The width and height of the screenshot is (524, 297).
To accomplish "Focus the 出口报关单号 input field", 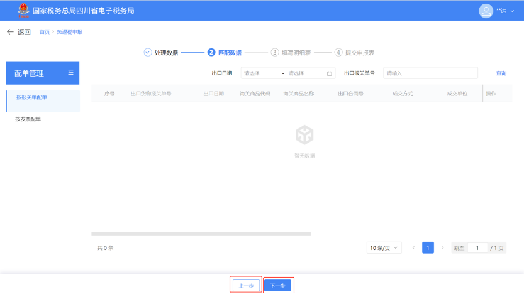I will click(x=430, y=73).
